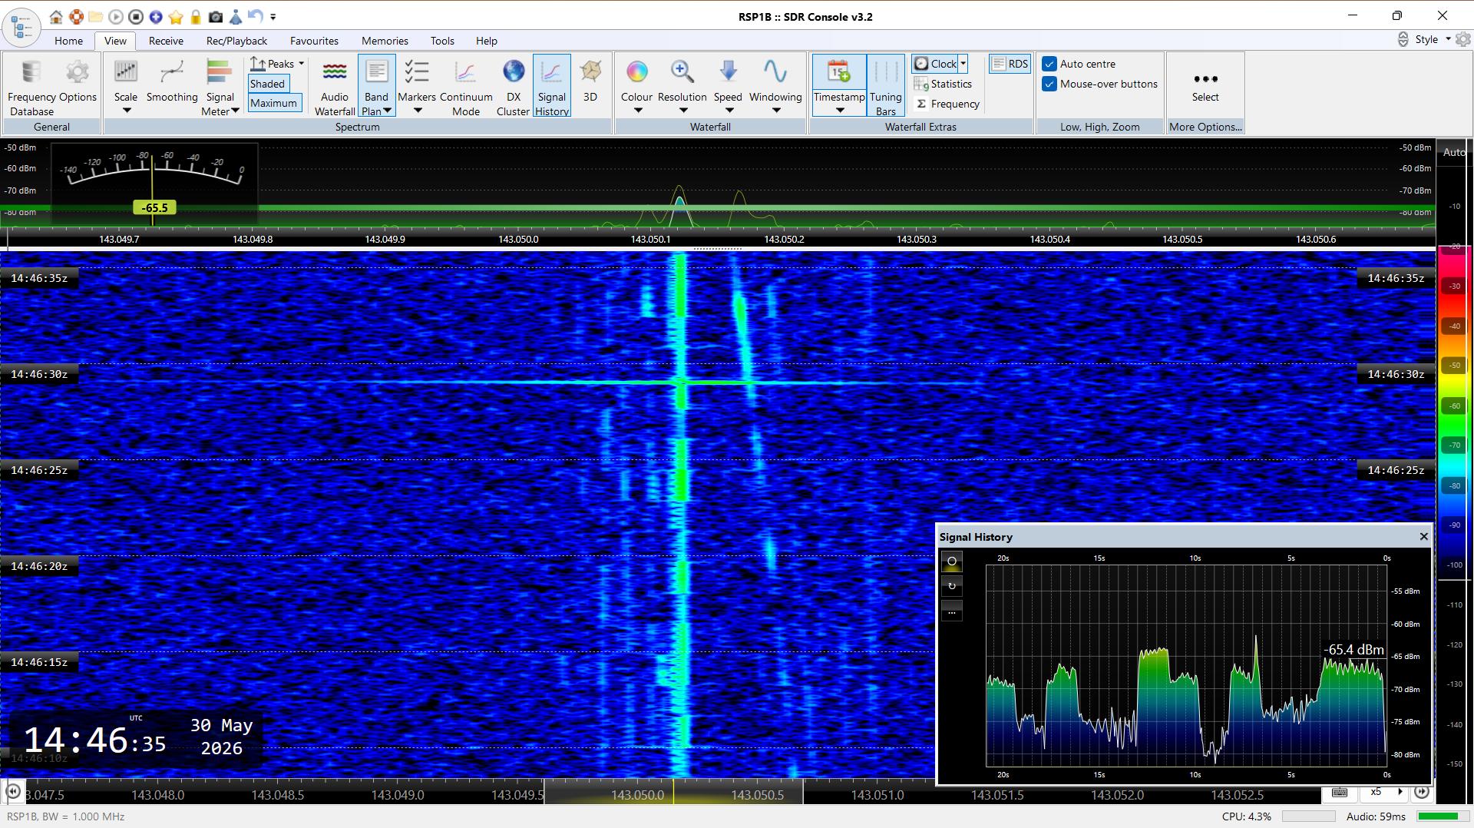Click the undo arrow in title bar

click(x=256, y=16)
